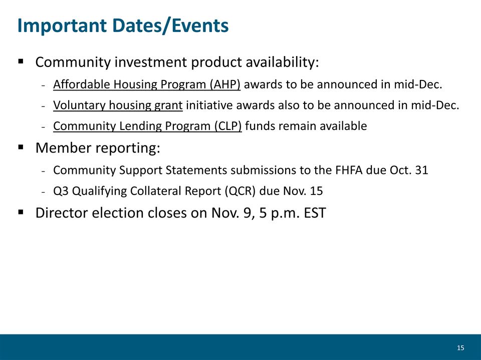Open the Affordable Housing Program (AHP) link
The width and height of the screenshot is (481, 360).
[x=147, y=84]
